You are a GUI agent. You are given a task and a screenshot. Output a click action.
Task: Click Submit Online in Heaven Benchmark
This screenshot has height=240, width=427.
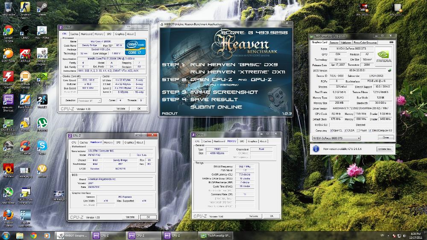(x=216, y=107)
